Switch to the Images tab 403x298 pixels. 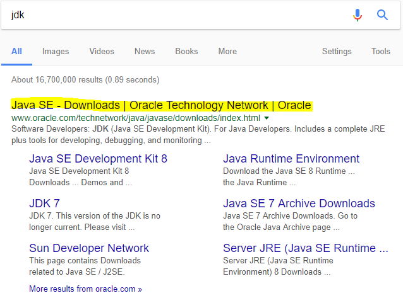click(56, 51)
